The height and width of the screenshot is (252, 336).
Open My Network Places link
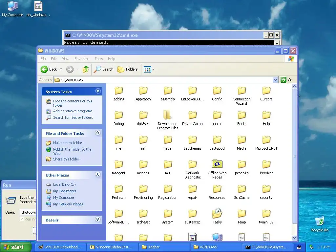coord(68,204)
